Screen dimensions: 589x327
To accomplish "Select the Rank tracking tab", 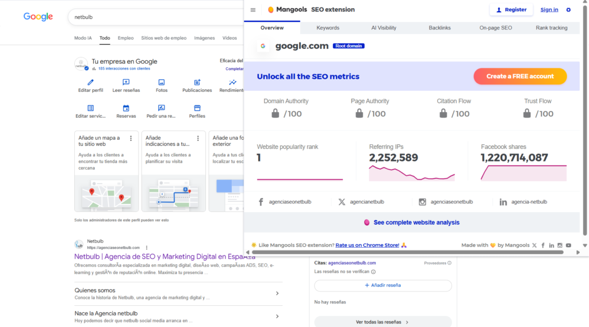I will [552, 28].
